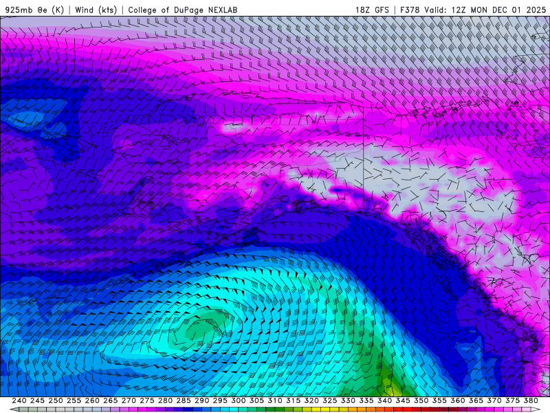Select the 340 value on the color scale
Screen dimensions: 550x413
384,401
